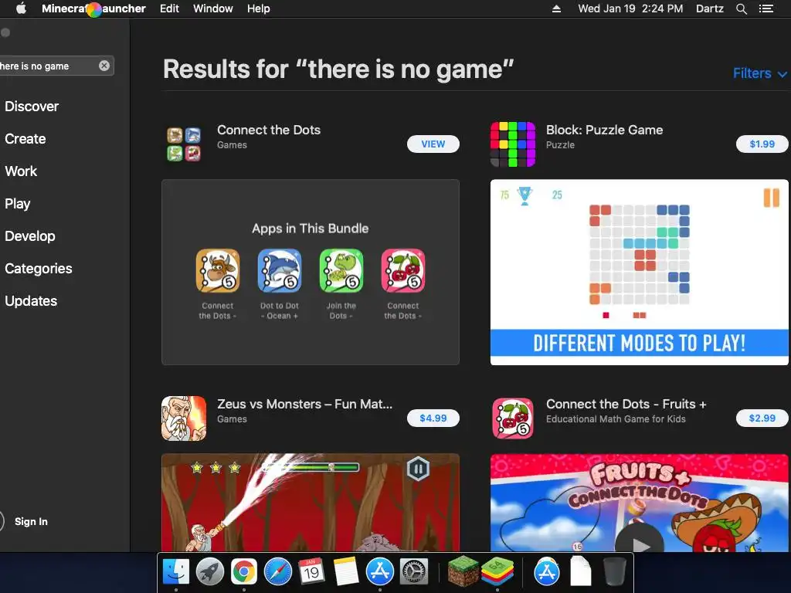Click VIEW for Connect the Dots bundle
791x593 pixels.
[433, 144]
